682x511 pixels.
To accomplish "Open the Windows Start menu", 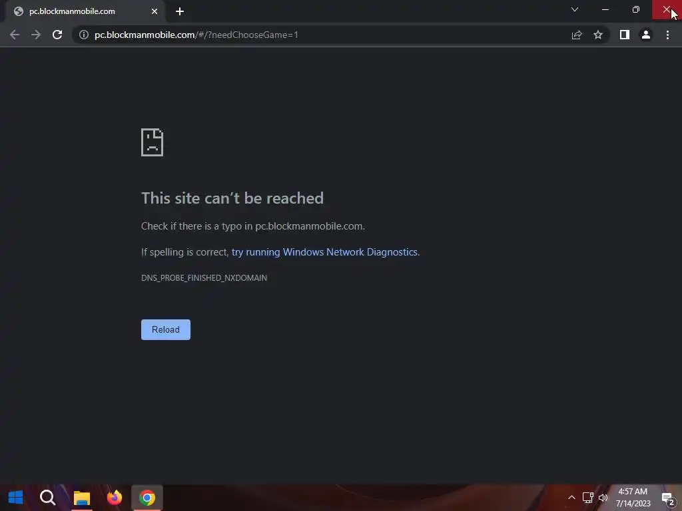I will 16,498.
